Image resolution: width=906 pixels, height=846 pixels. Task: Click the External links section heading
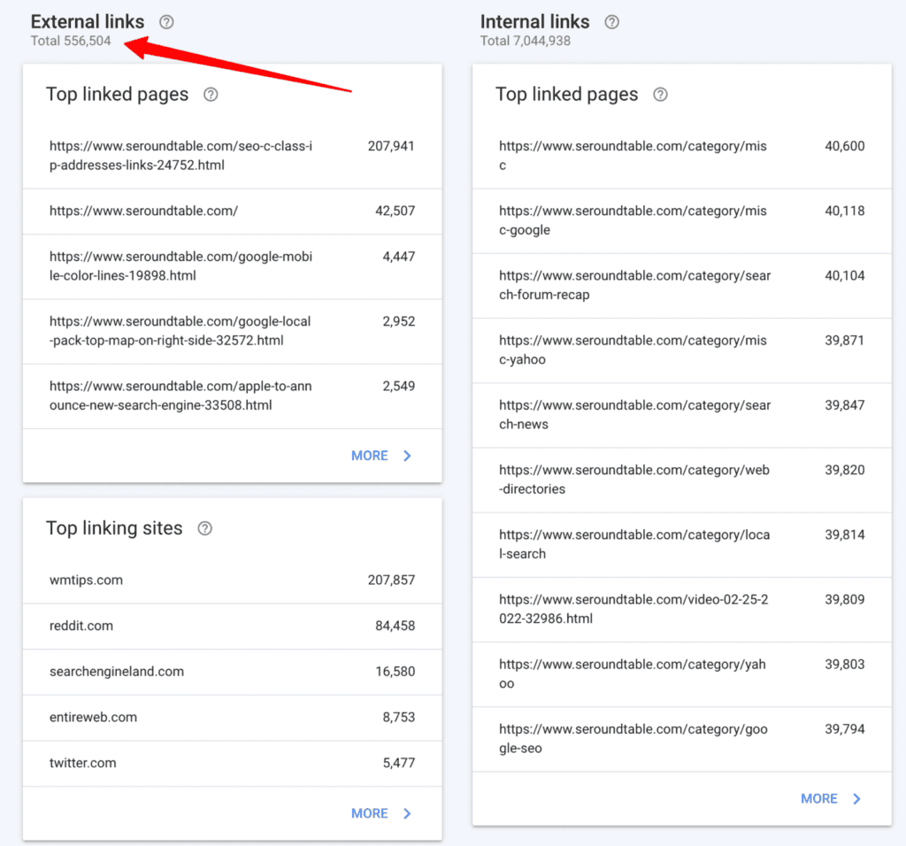point(87,21)
